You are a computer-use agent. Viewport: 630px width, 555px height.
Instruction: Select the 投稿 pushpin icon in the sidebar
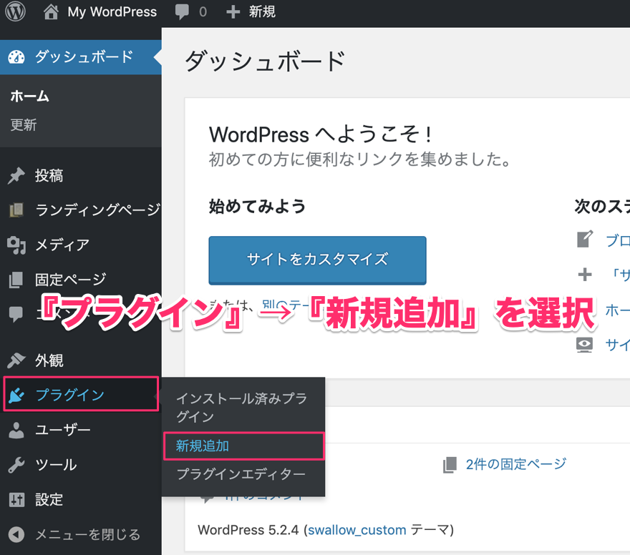(x=16, y=175)
